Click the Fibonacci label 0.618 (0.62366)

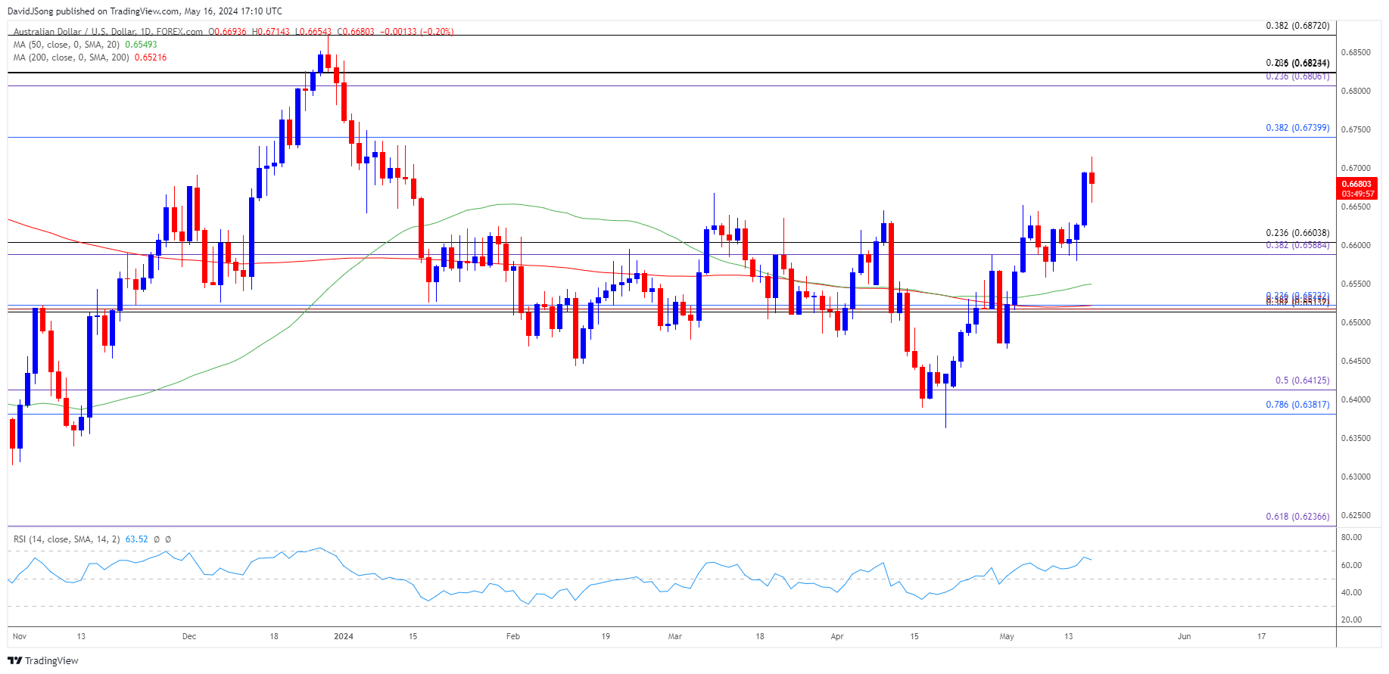tap(1297, 517)
